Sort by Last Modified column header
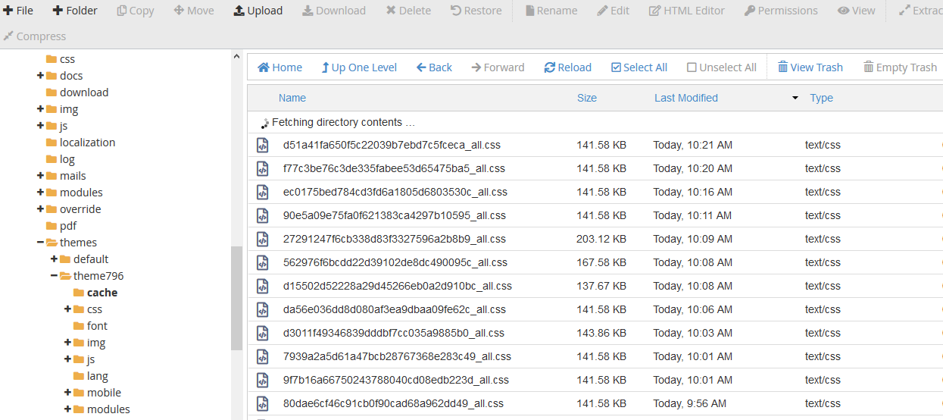The height and width of the screenshot is (420, 943). tap(686, 98)
